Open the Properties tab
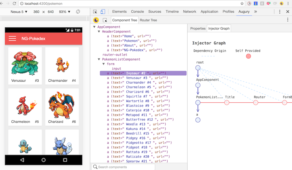The height and width of the screenshot is (170, 292). [198, 29]
